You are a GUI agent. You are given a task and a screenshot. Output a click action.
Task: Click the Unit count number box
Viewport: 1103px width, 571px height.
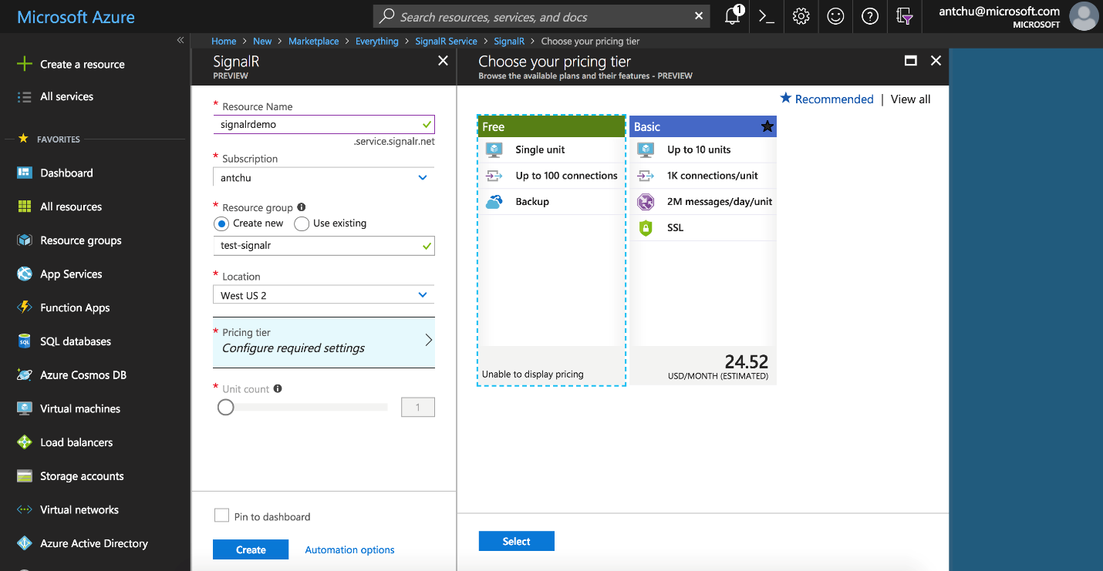418,407
